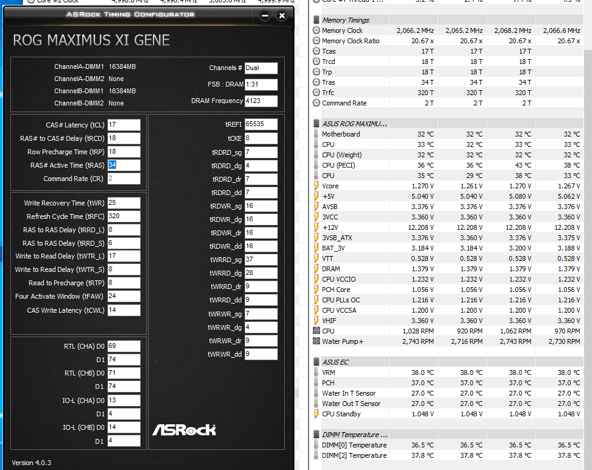Click the lightning icon beside CPU Standby

tap(316, 414)
